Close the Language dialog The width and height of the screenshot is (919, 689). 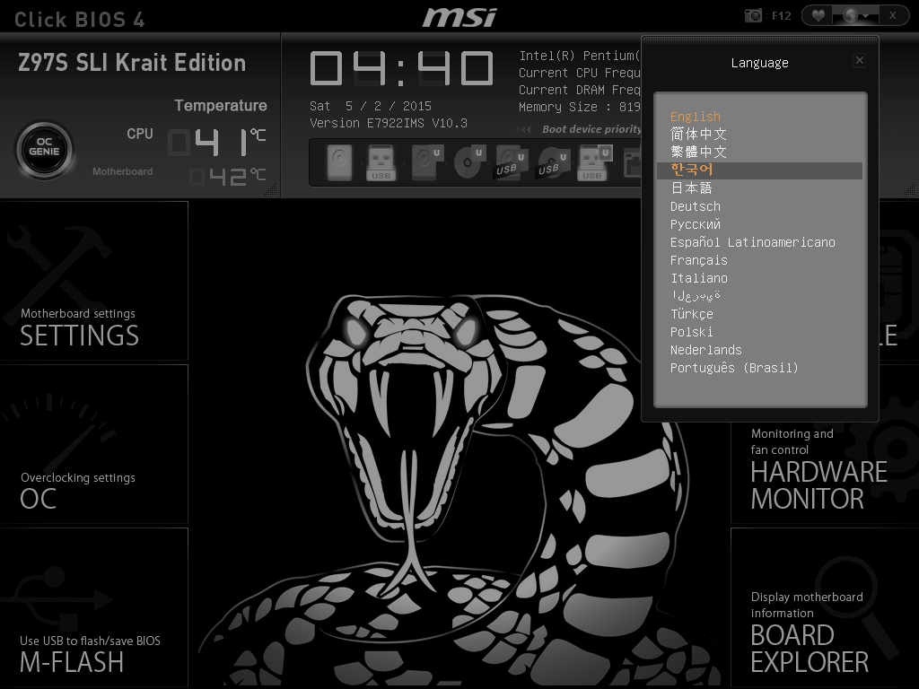pyautogui.click(x=859, y=60)
